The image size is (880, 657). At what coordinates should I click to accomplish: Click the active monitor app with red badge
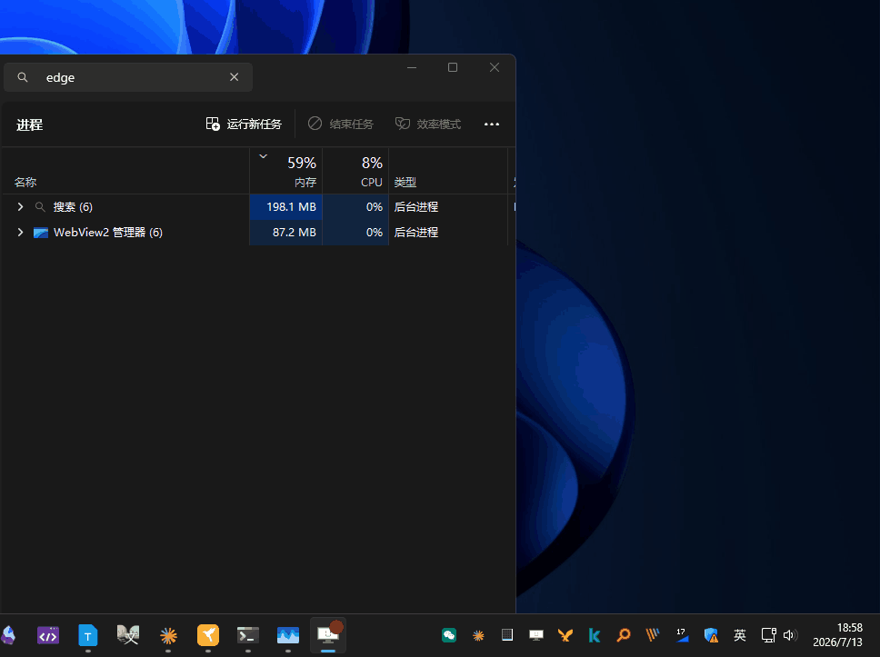(328, 635)
